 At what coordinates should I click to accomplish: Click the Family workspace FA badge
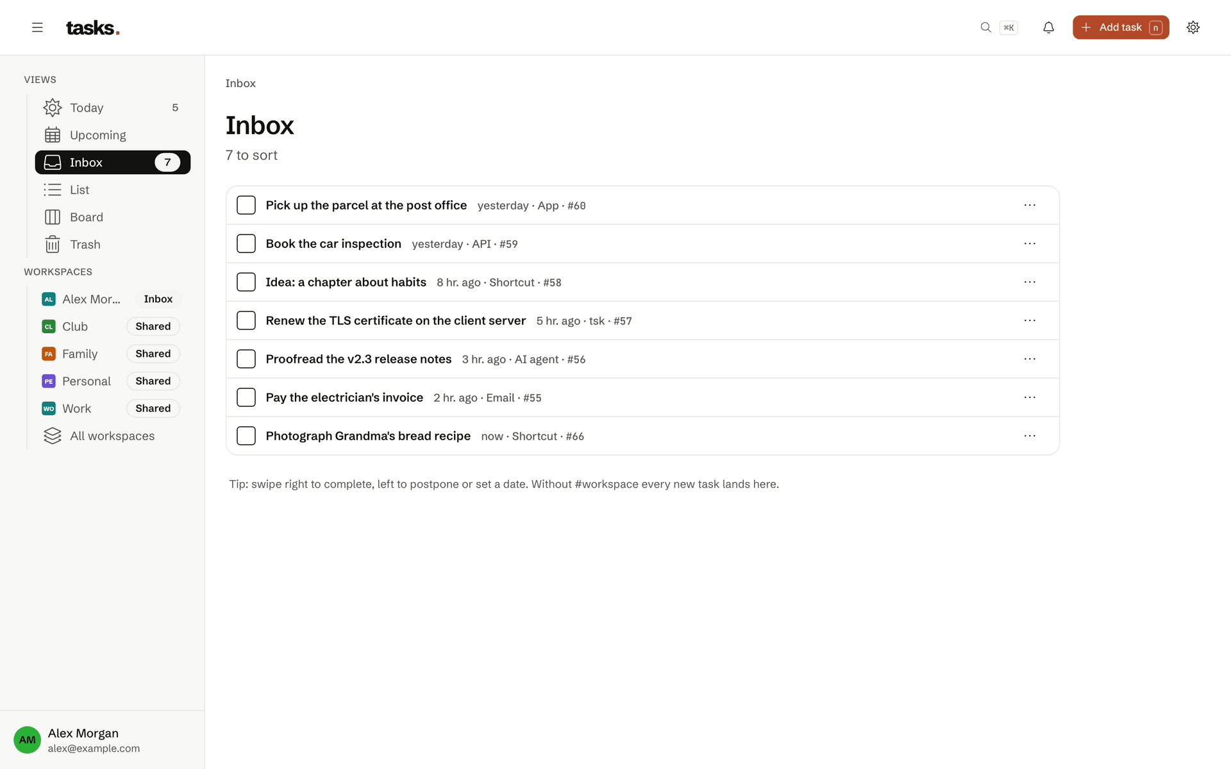tap(49, 354)
